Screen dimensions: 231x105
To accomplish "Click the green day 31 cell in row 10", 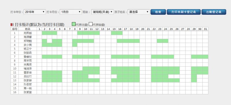I will (x=205, y=68).
